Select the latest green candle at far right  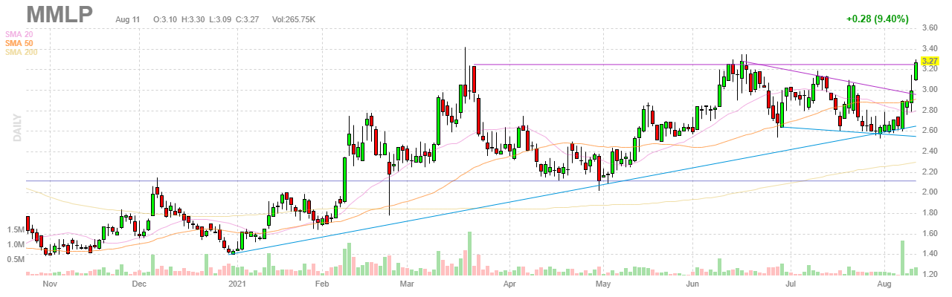pyautogui.click(x=916, y=71)
